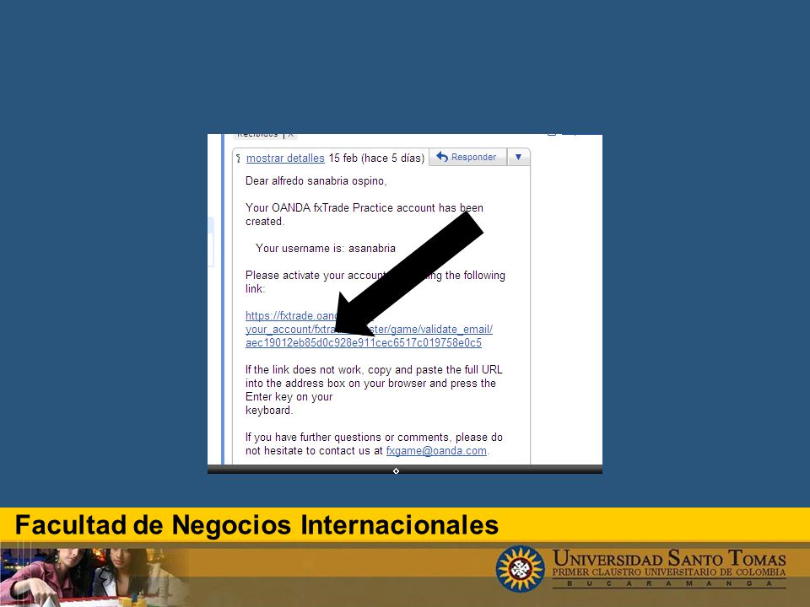Click the '15 feb (hace 5 días)' date text

pyautogui.click(x=376, y=158)
